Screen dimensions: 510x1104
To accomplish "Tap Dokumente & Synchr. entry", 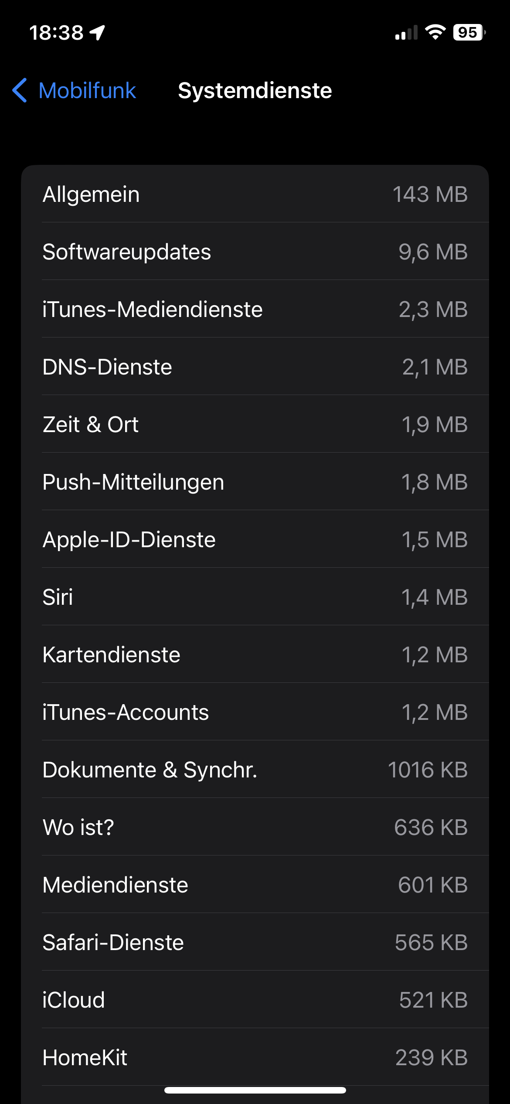I will tap(255, 770).
